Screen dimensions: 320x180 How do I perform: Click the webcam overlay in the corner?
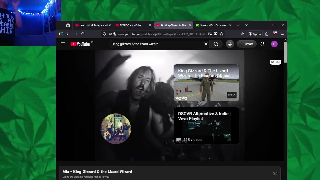coord(30,23)
